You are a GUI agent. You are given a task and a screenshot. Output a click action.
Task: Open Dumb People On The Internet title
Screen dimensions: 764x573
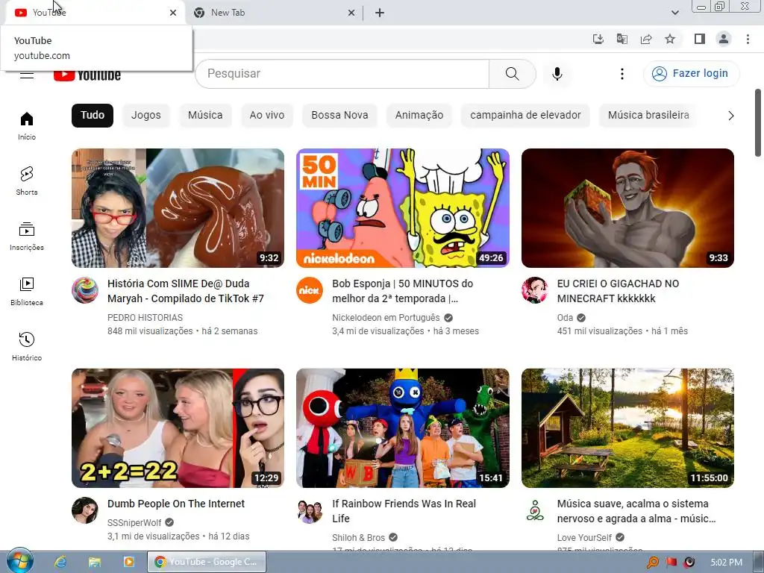[176, 504]
